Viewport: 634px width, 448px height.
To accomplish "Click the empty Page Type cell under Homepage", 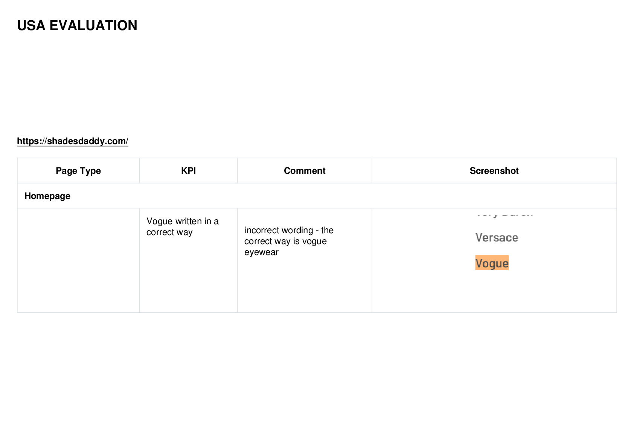I will point(78,260).
